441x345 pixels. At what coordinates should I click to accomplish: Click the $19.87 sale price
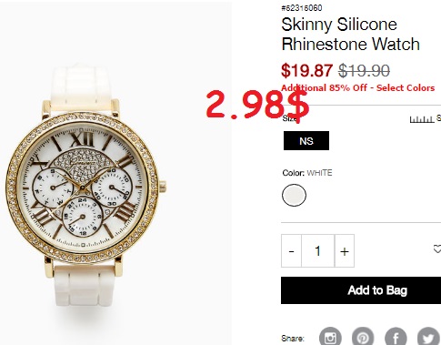(x=306, y=70)
